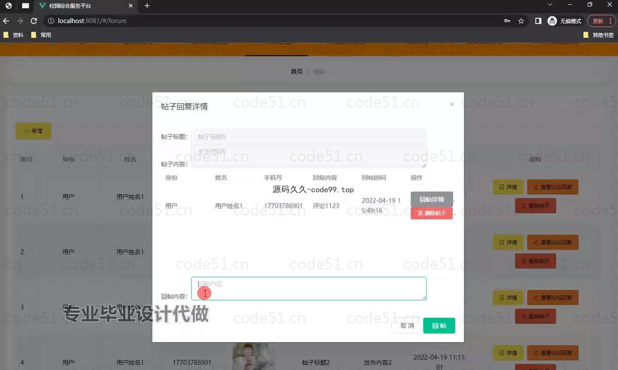Click the 评论1123 reply content cell
Screen dimensions: 618x370
click(x=326, y=206)
